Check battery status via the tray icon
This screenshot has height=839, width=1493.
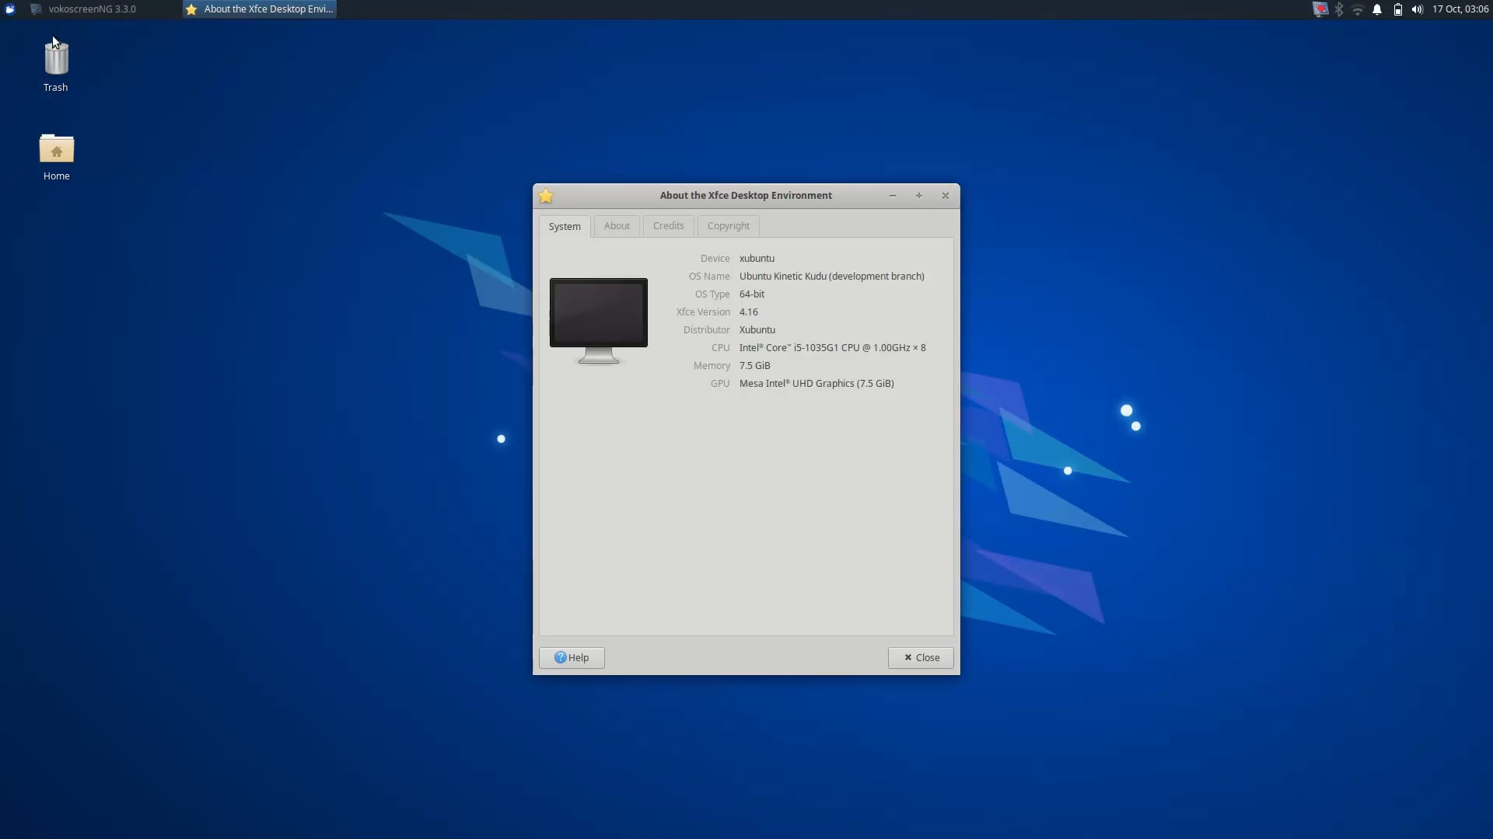(x=1397, y=9)
